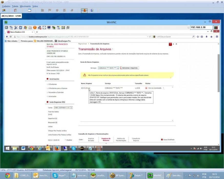
Task: Open the Firefox hamburger menu
Action: 217,37
